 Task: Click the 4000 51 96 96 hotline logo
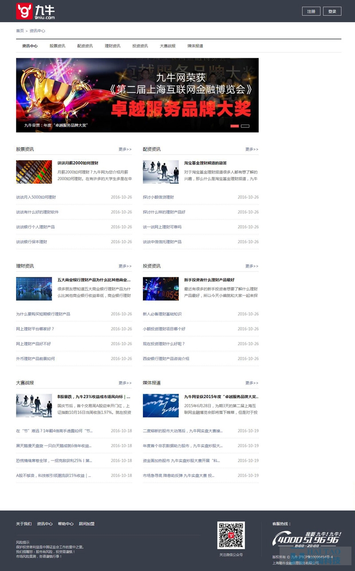tap(307, 539)
